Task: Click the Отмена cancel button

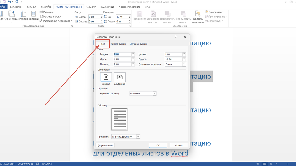Action: (x=179, y=145)
